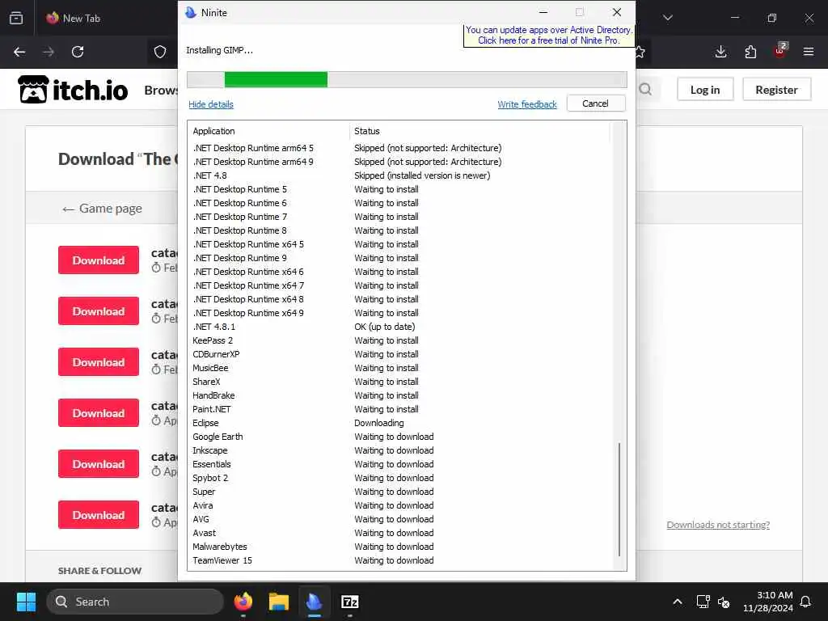Image resolution: width=828 pixels, height=621 pixels.
Task: Click the third red Download button
Action: pyautogui.click(x=99, y=361)
